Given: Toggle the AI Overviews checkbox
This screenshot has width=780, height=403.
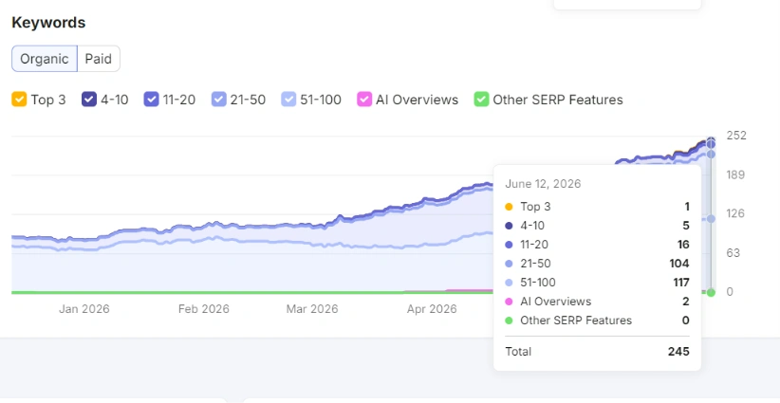Looking at the screenshot, I should (364, 100).
